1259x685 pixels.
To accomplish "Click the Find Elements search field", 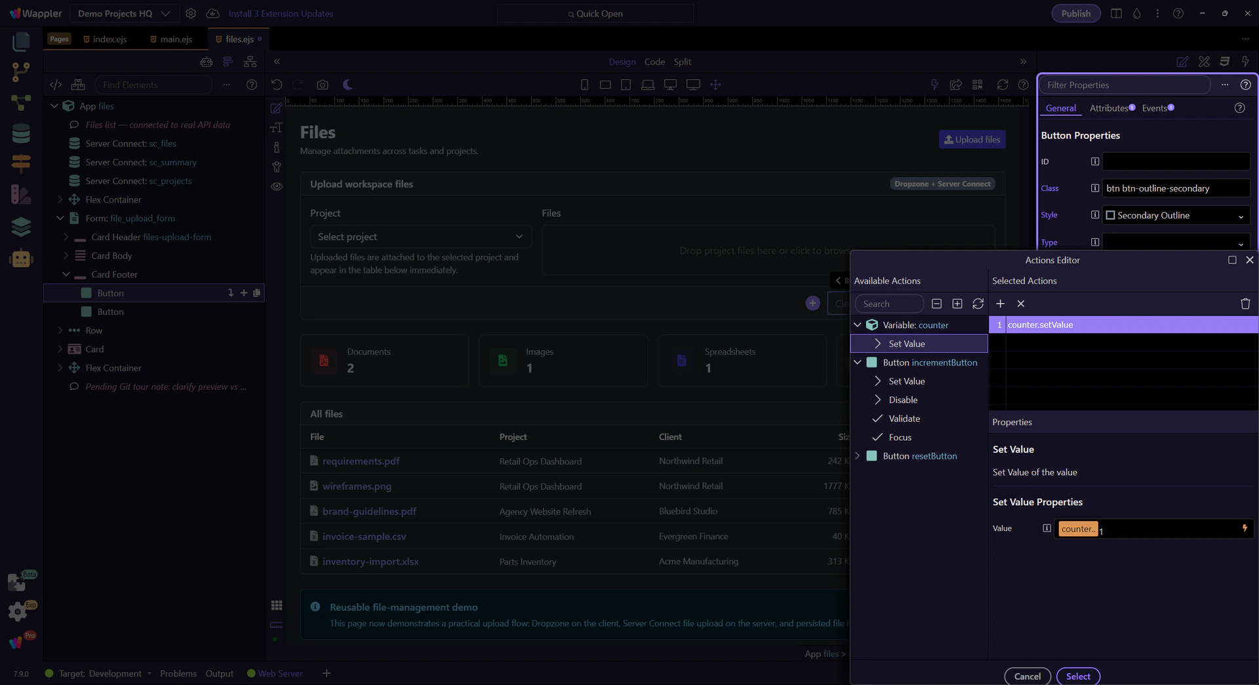I will click(153, 85).
